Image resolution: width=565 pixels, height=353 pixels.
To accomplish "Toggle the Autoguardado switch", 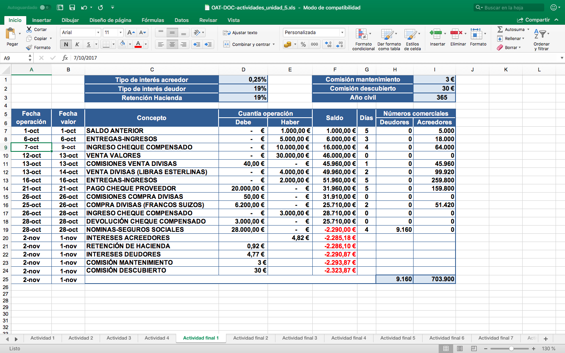I will point(45,7).
